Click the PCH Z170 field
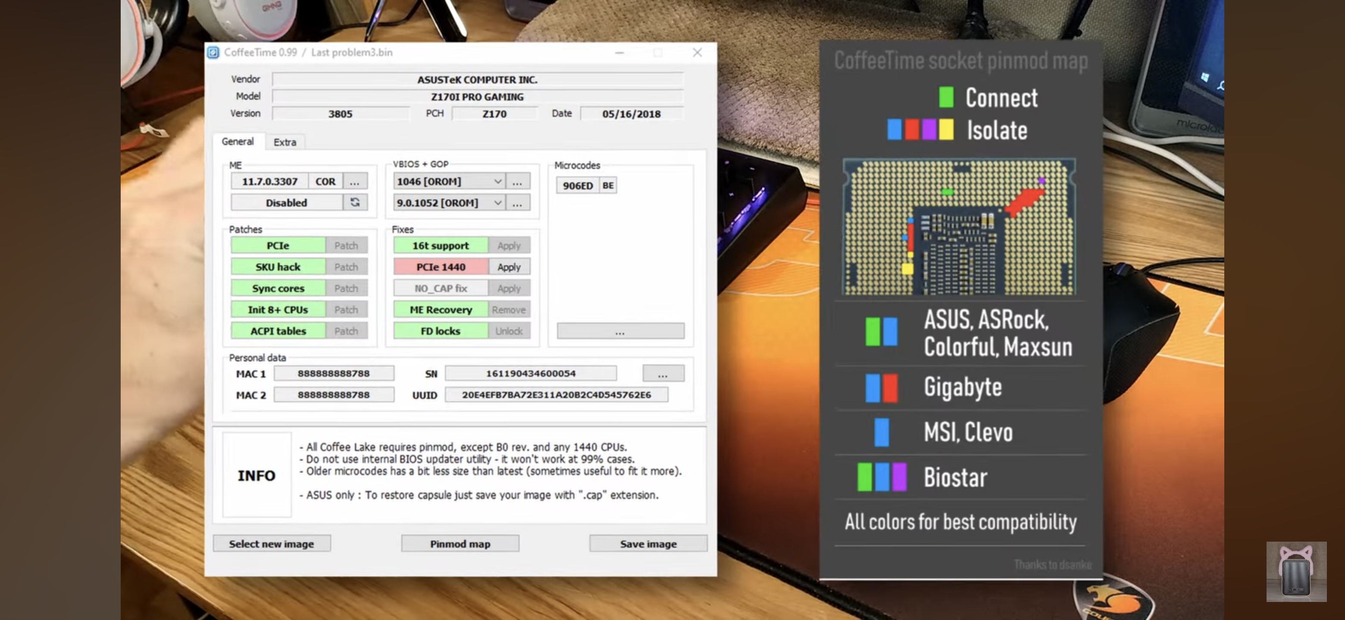This screenshot has width=1345, height=620. click(x=494, y=114)
